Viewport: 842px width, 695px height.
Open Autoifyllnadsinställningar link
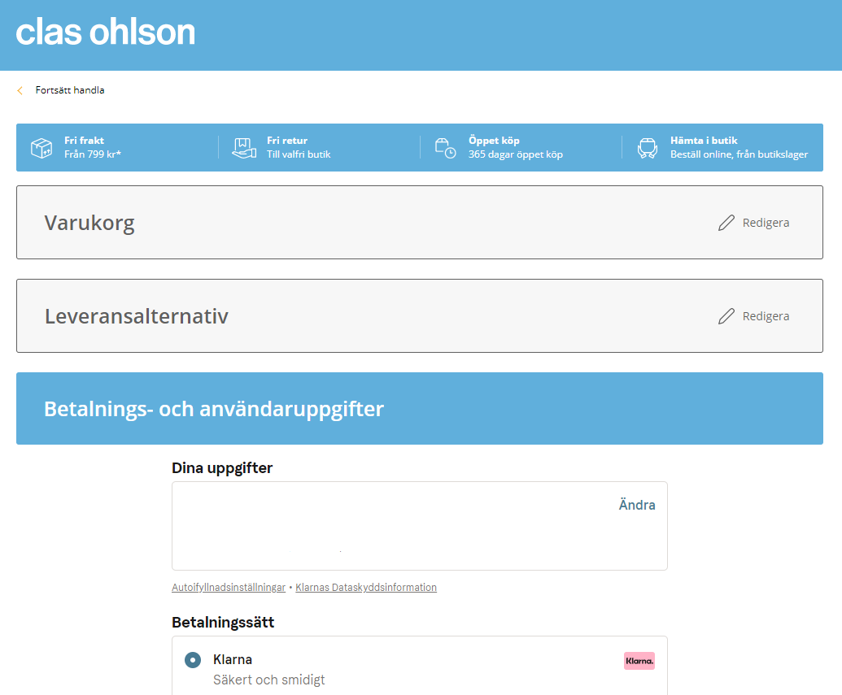click(229, 588)
